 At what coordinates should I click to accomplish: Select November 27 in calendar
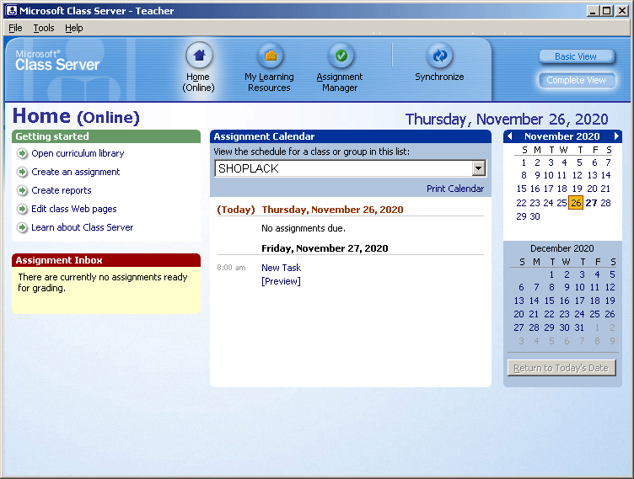click(x=591, y=203)
